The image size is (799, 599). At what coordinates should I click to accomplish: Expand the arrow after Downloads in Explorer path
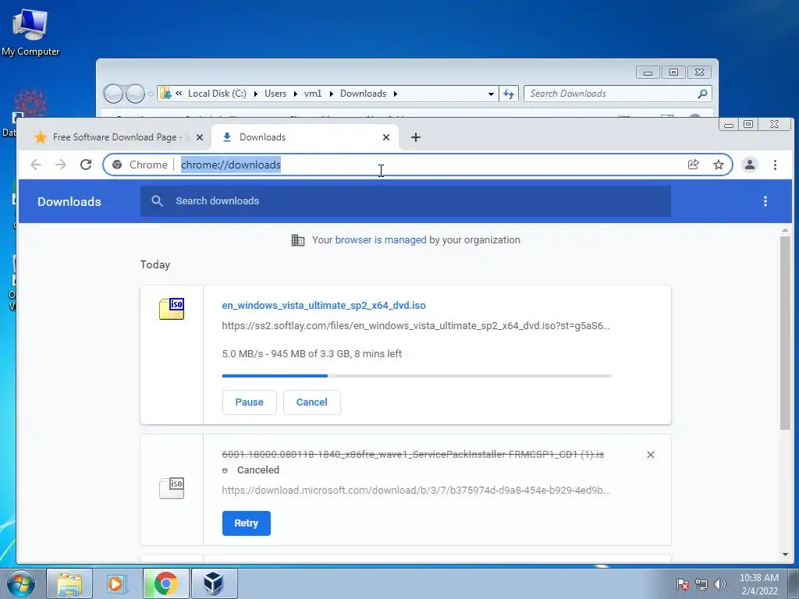pos(395,94)
